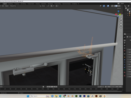Open the Object Data mesh tab
The image size is (131, 98).
click(x=125, y=70)
